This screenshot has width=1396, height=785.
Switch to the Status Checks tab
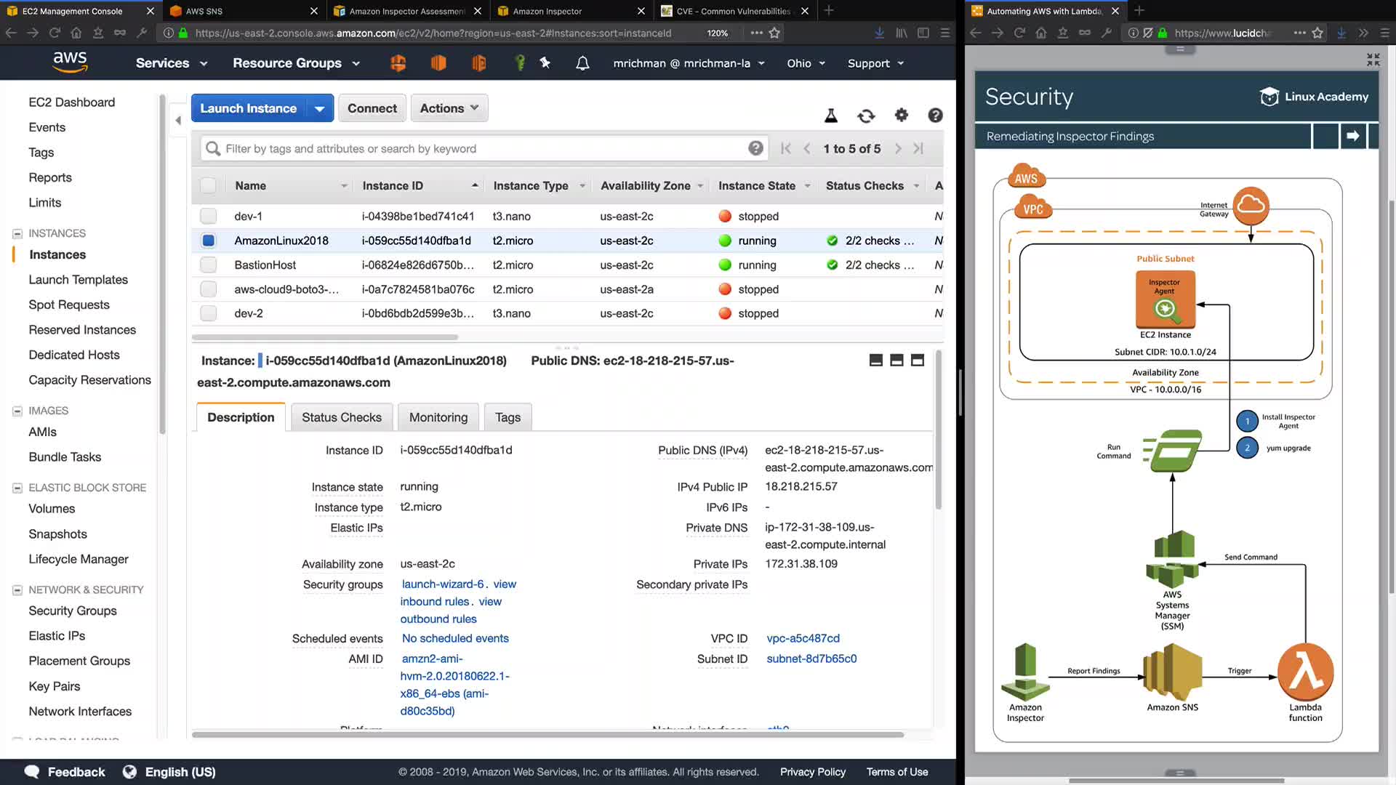(341, 417)
